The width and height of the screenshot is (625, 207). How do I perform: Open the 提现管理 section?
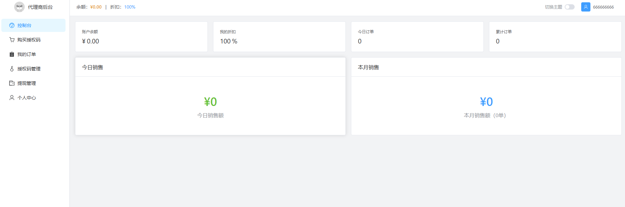click(26, 83)
